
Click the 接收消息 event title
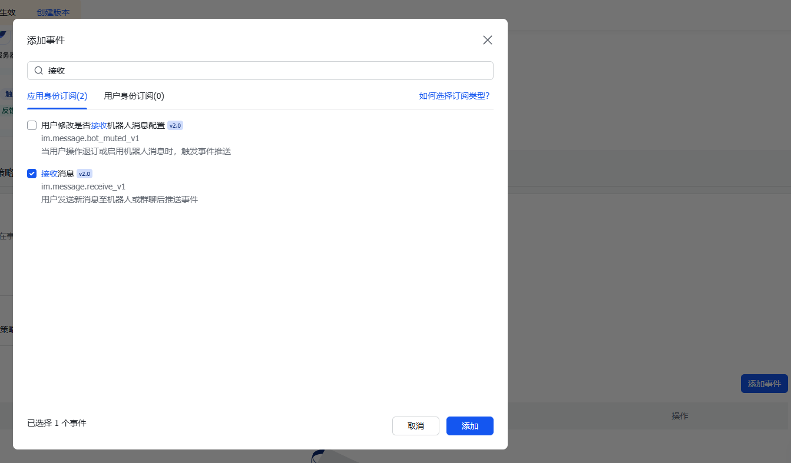(57, 174)
